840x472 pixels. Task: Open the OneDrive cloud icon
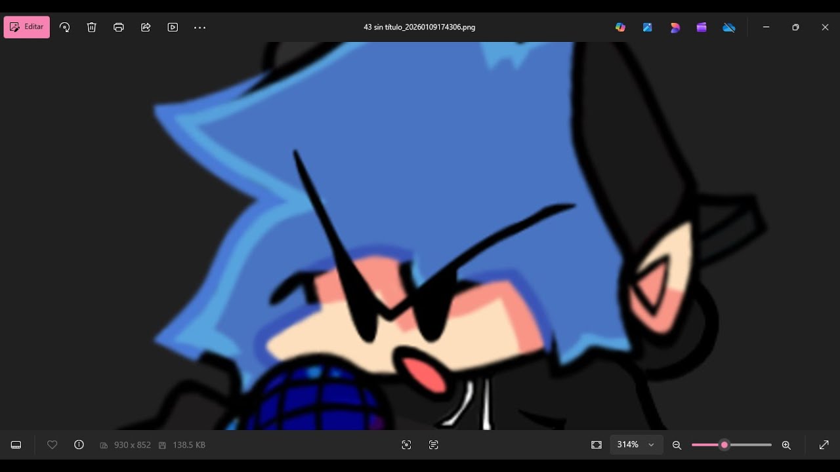click(728, 27)
